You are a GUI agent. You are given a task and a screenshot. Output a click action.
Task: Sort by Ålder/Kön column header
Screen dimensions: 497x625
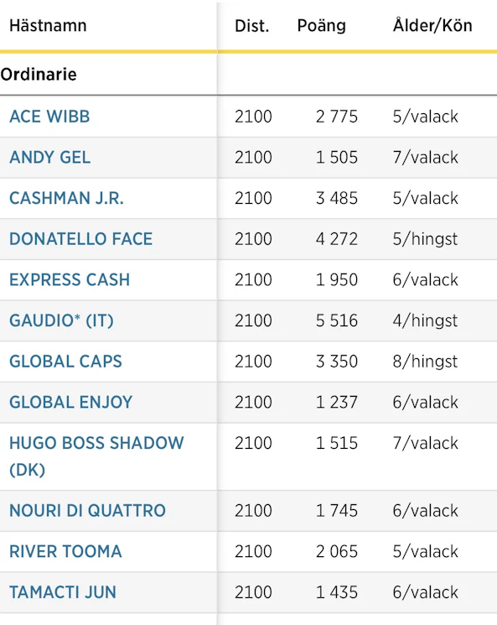pos(432,25)
